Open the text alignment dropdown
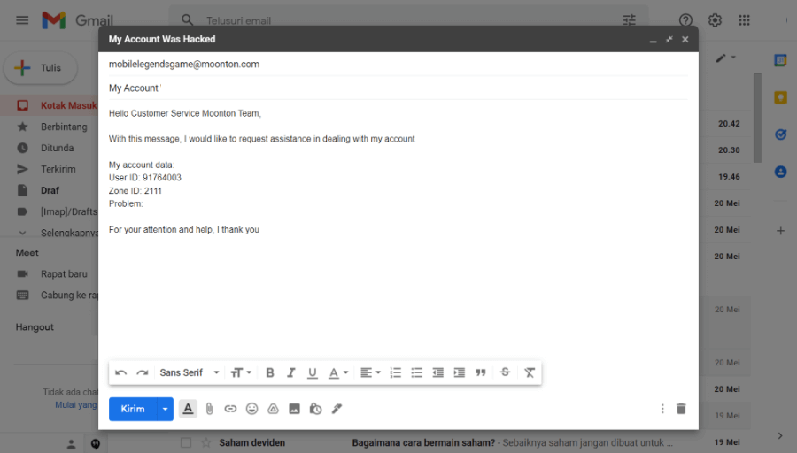This screenshot has height=453, width=797. (370, 372)
